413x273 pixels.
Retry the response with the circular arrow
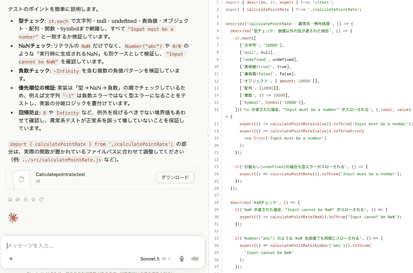(x=42, y=199)
